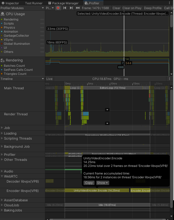
Task: Toggle Global Illumination category visibility
Action: pyautogui.click(x=2, y=44)
